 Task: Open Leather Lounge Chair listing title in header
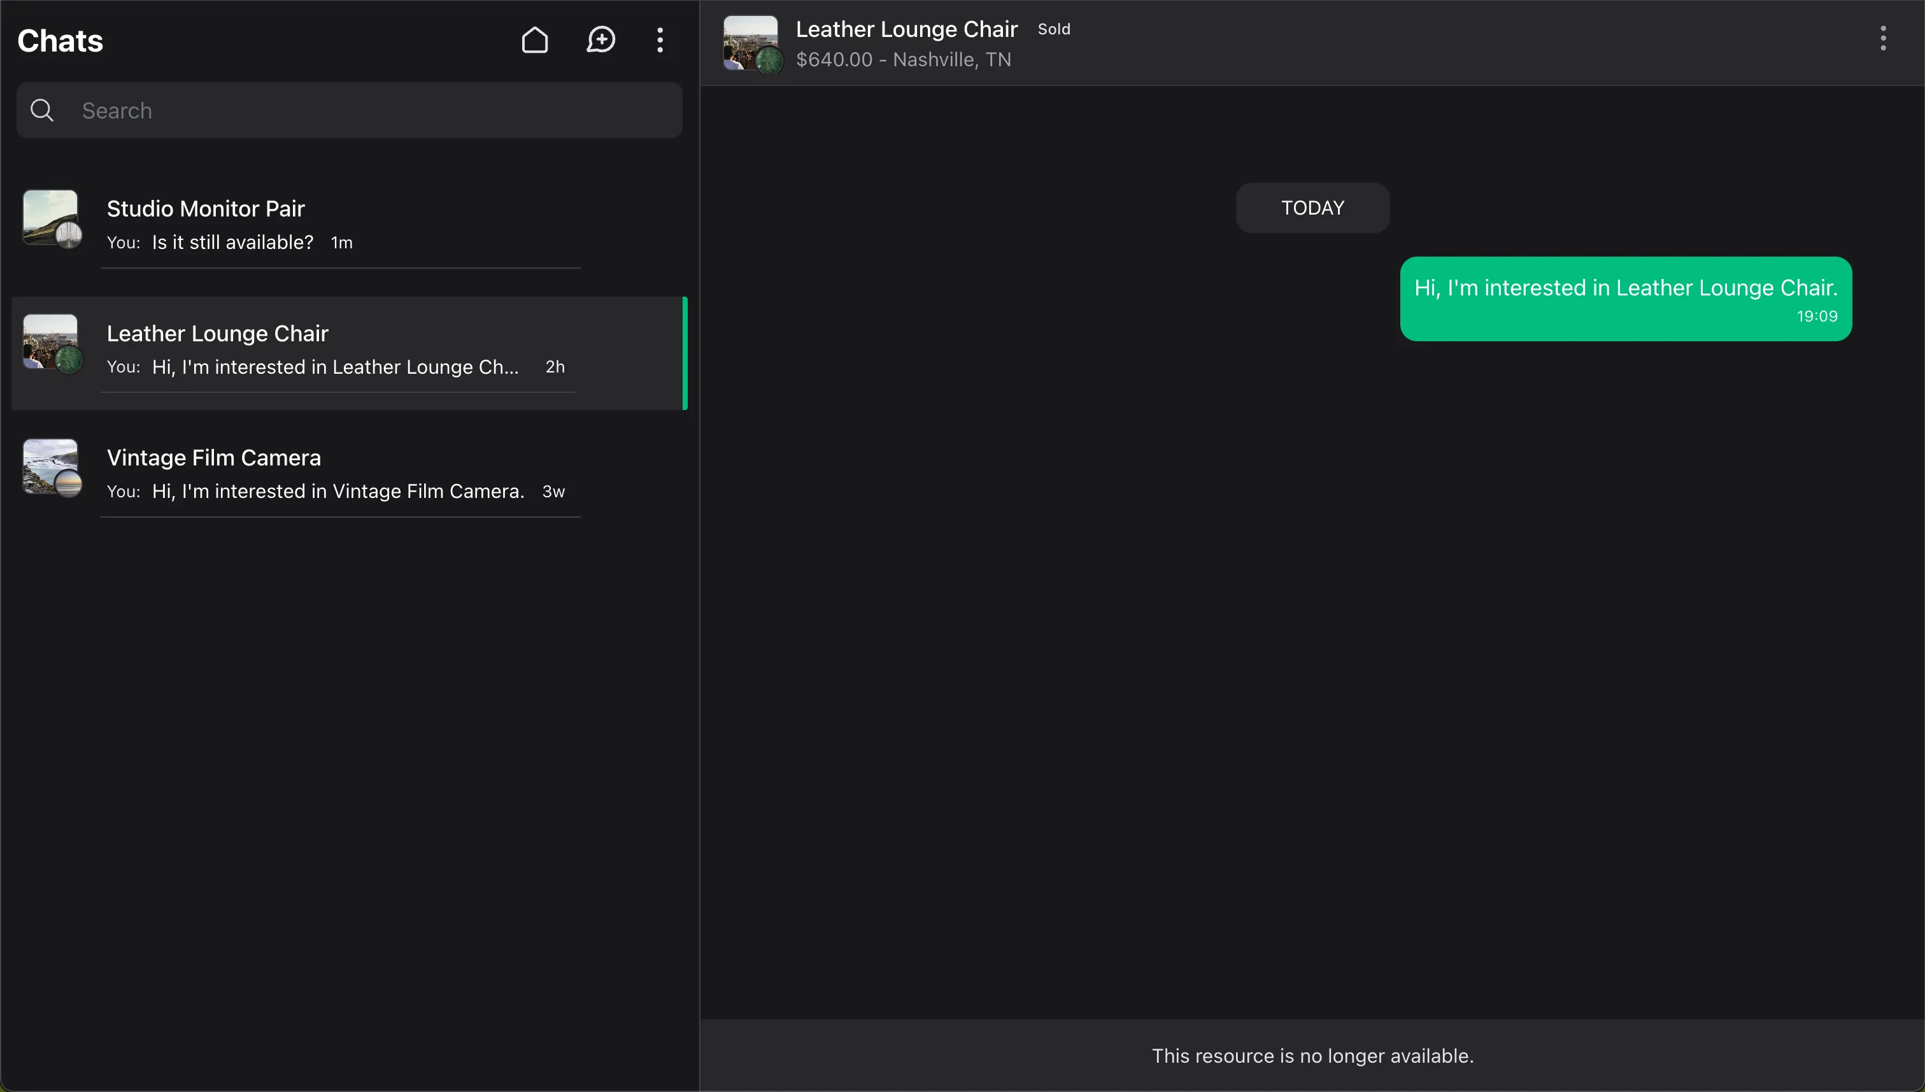[x=906, y=29]
